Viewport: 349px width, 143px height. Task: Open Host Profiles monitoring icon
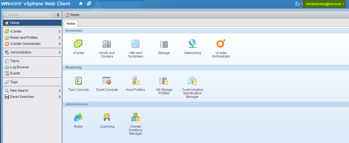[135, 81]
